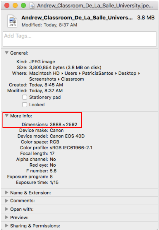Check the Locked checkbox
Screen dimensions: 159x230
pos(25,105)
